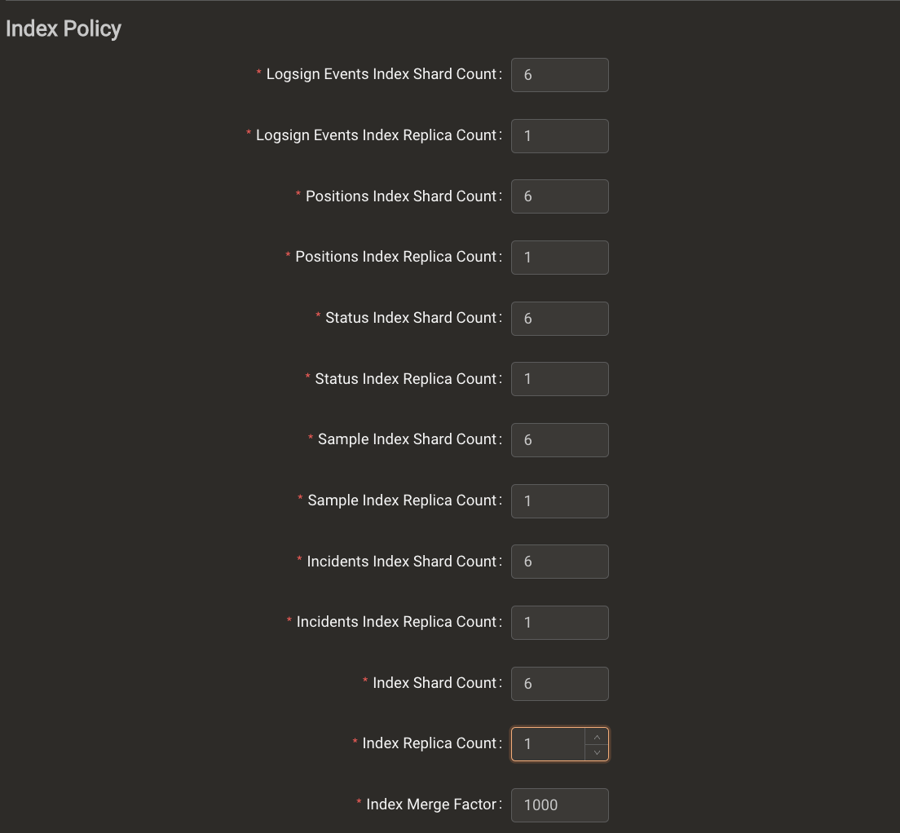Click the Status Index Shard Count field
Viewport: 900px width, 833px height.
click(559, 318)
